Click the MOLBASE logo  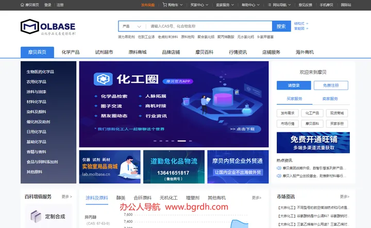[x=48, y=27]
